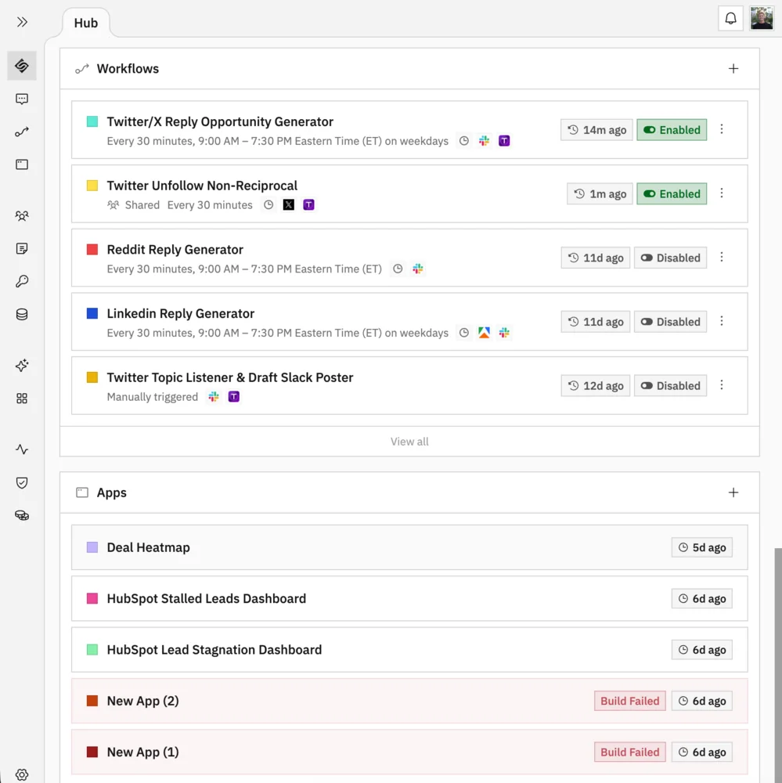Click the teal swatch of Twitter/X Reply Generator
The image size is (782, 783).
(x=92, y=122)
